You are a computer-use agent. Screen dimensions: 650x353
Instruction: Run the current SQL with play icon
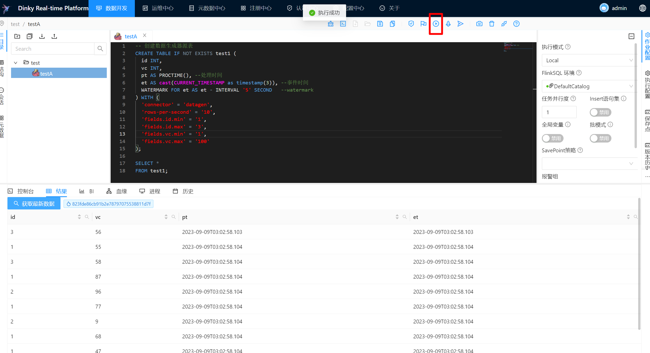click(x=436, y=24)
